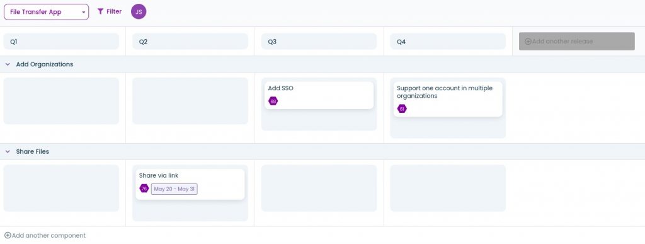The width and height of the screenshot is (645, 244).
Task: Click empty Q1 cell under Share Files
Action: click(61, 189)
